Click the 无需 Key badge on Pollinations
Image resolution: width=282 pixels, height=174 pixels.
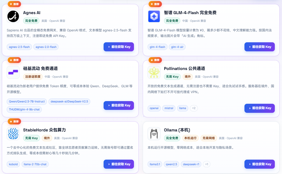coord(172,77)
